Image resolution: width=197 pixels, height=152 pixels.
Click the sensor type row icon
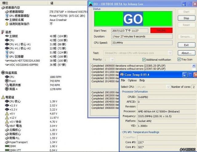(x=7, y=12)
